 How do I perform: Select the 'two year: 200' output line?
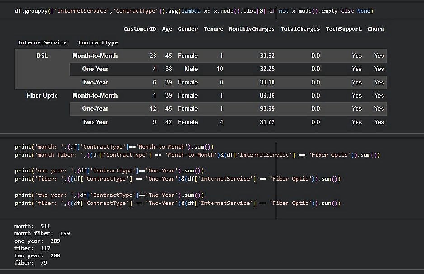[37, 255]
